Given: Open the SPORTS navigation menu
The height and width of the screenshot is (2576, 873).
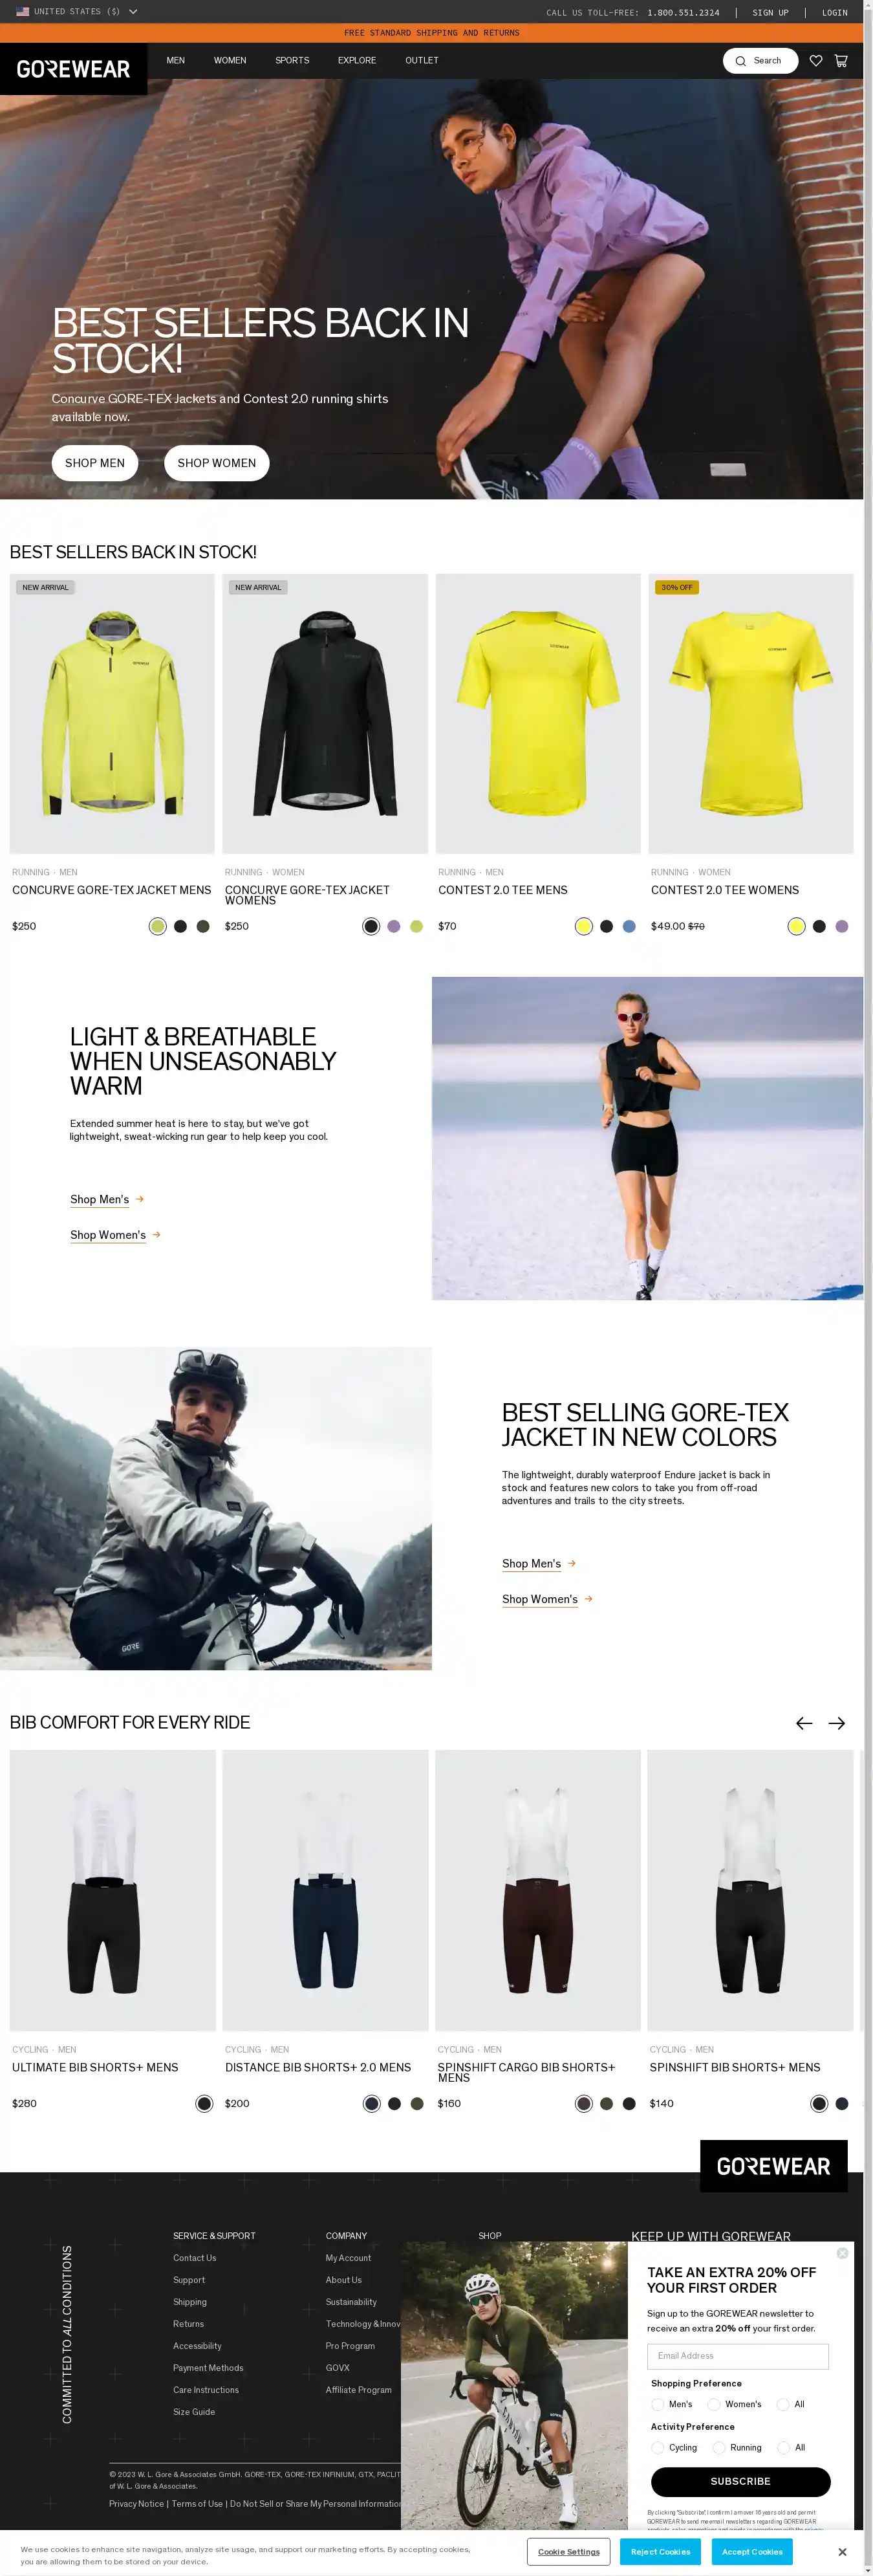Looking at the screenshot, I should click(x=292, y=61).
